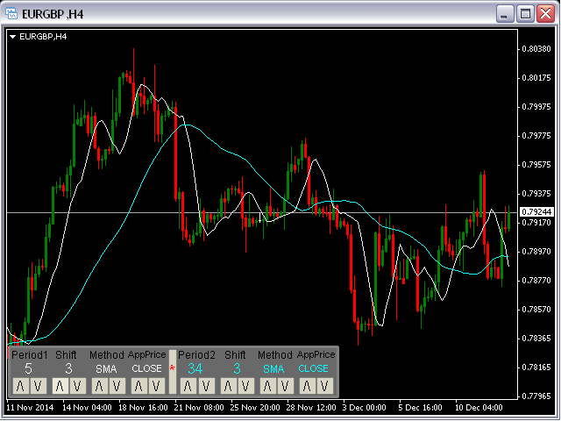This screenshot has height=421, width=561.
Task: Click the red asterisk panel divider
Action: coord(172,368)
